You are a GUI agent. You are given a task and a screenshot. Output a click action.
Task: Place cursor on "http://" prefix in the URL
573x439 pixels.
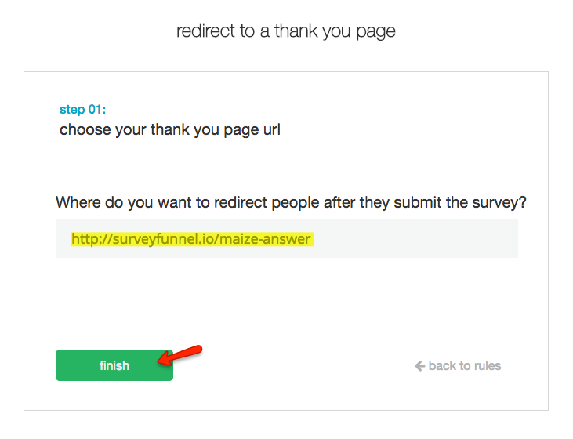[x=88, y=238]
